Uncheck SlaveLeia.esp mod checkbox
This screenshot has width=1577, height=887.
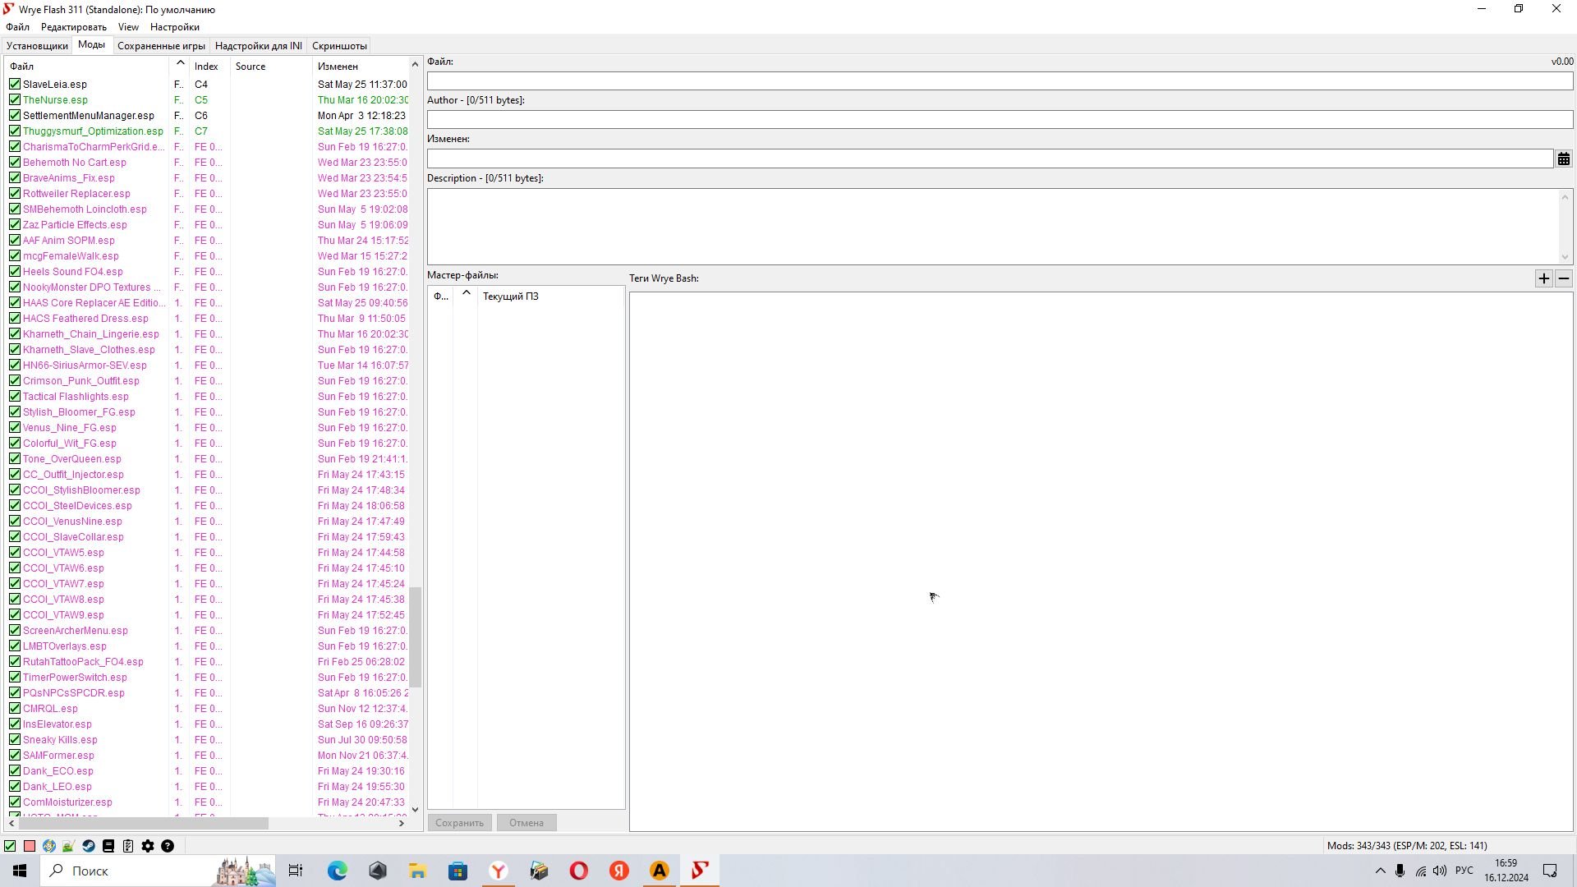point(15,84)
